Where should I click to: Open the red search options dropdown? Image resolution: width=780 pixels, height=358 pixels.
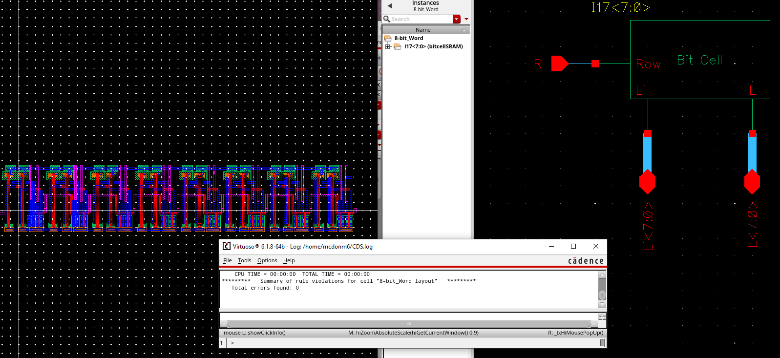tap(457, 19)
